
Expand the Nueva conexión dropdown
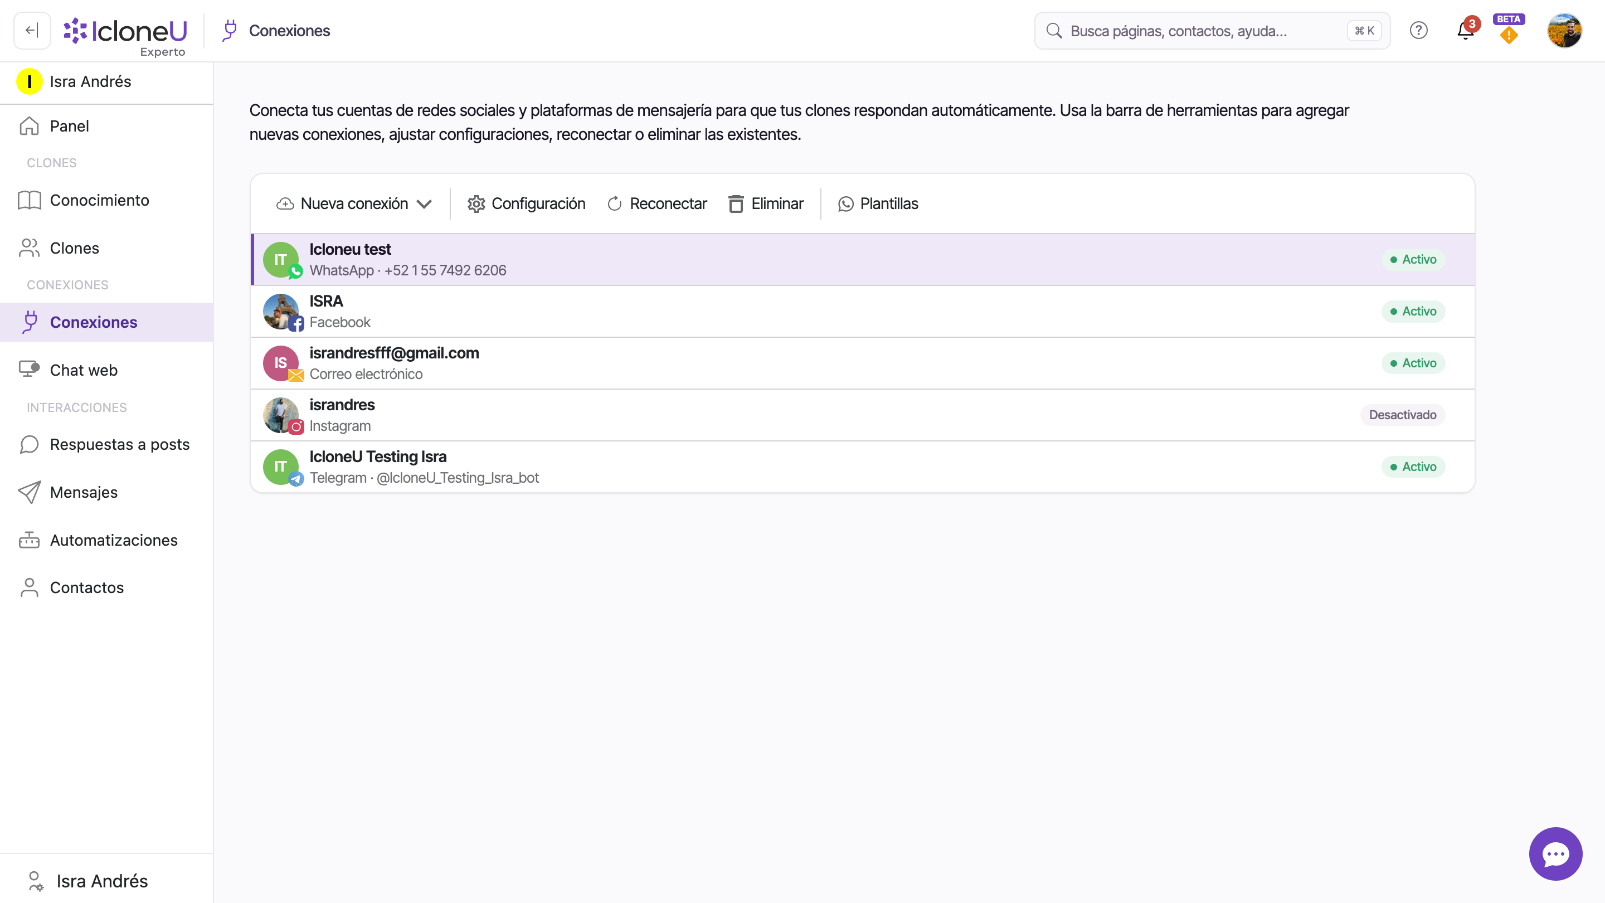click(354, 204)
